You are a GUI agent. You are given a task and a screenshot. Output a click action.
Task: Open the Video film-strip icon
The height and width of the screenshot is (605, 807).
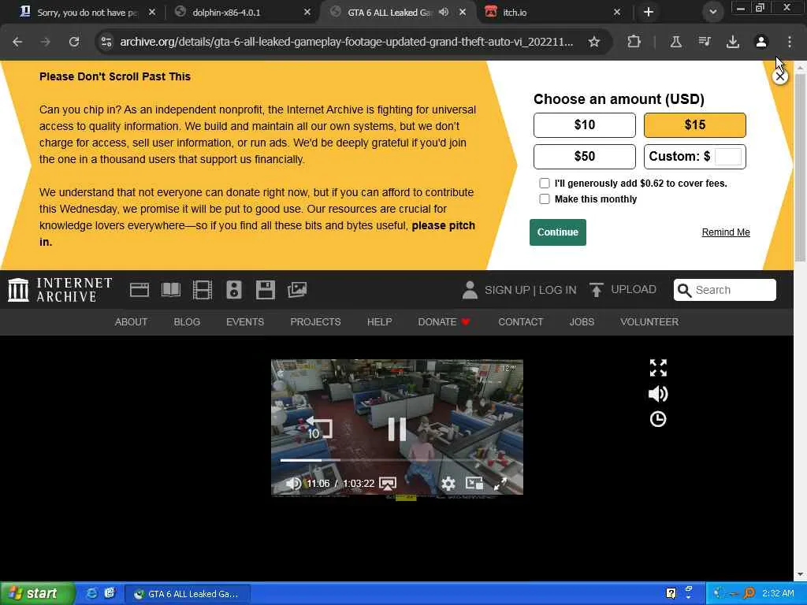pyautogui.click(x=203, y=290)
